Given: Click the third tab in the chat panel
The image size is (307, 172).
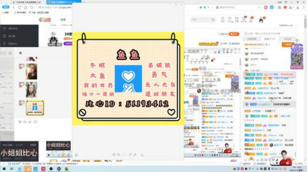Looking at the screenshot, I should pyautogui.click(x=288, y=39).
